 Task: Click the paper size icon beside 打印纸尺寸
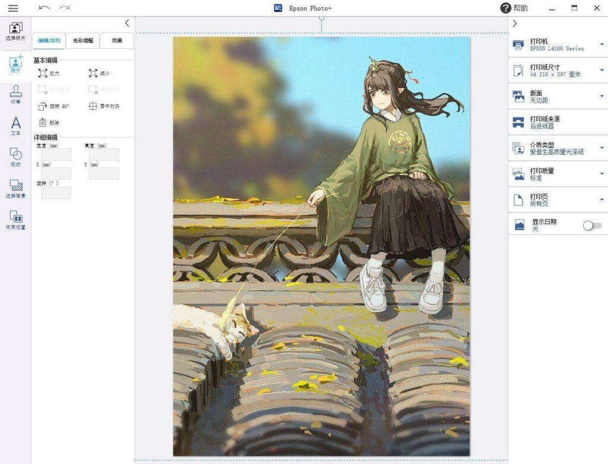(518, 71)
